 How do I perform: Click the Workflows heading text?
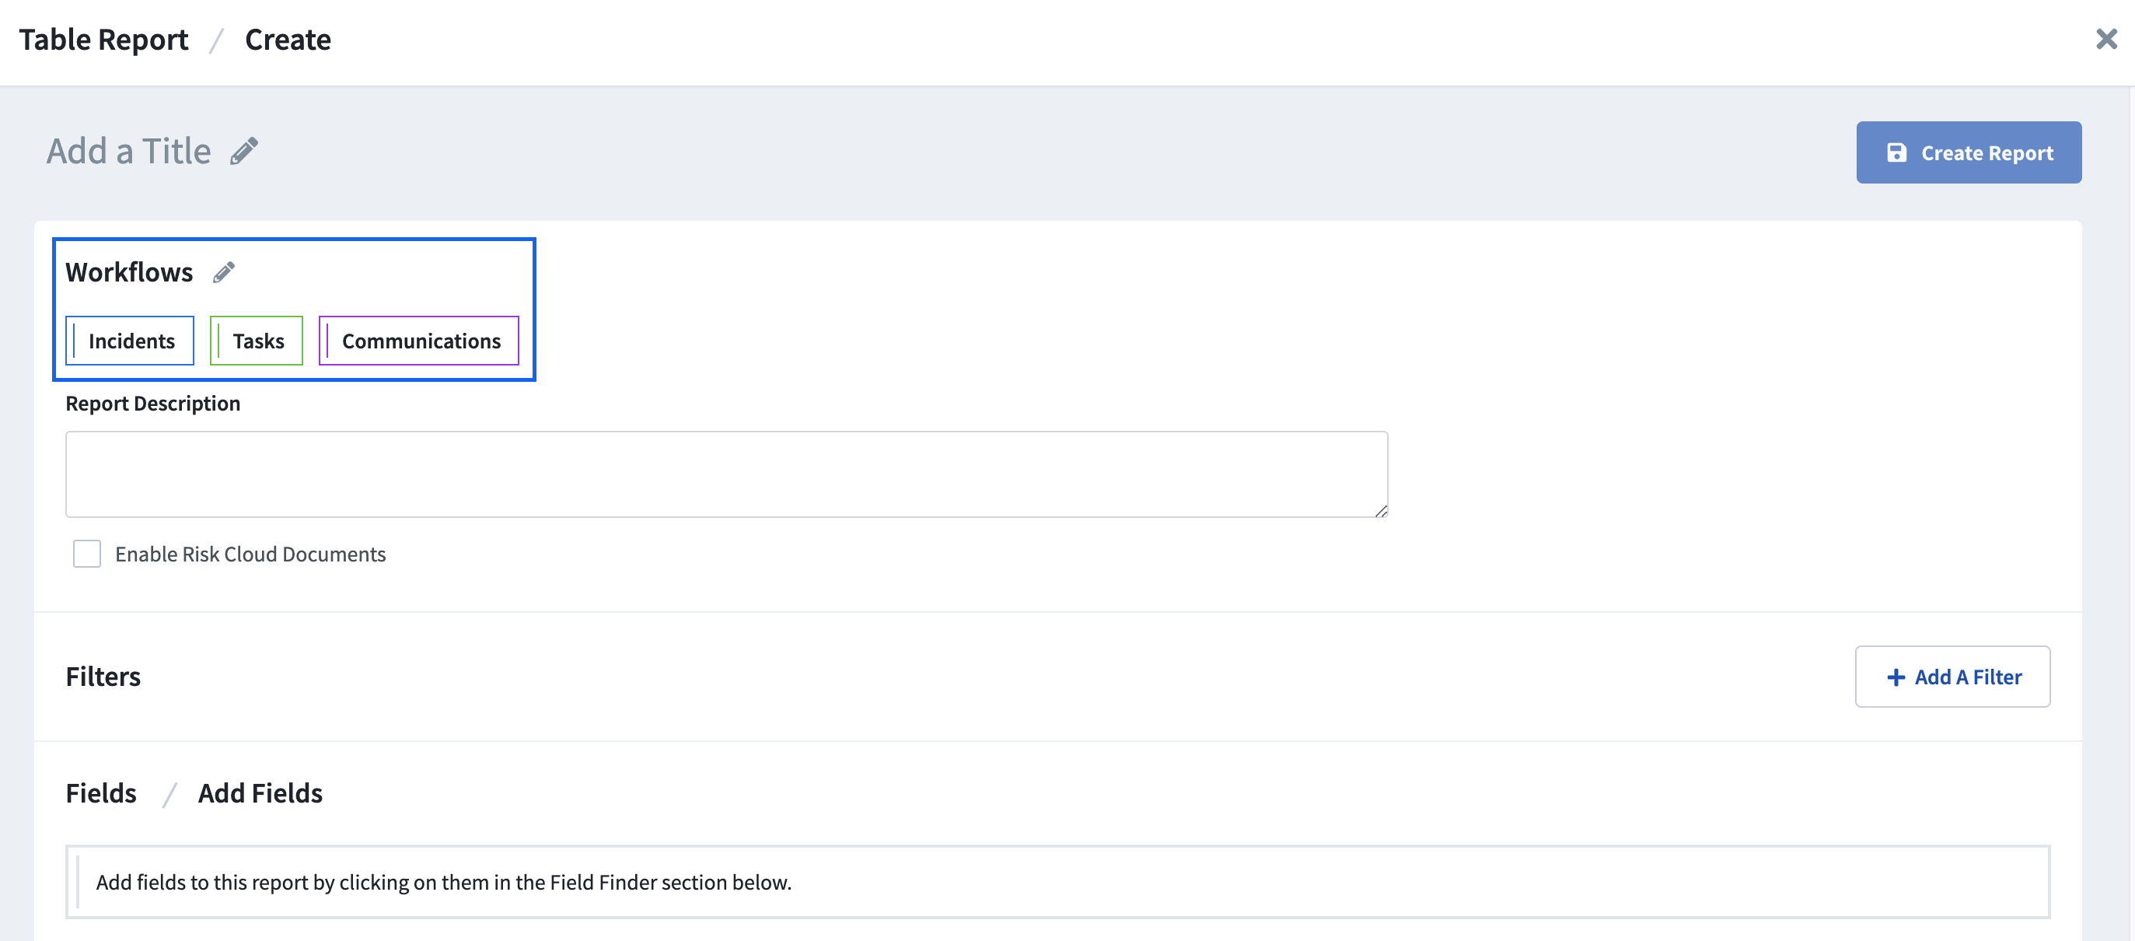click(129, 272)
